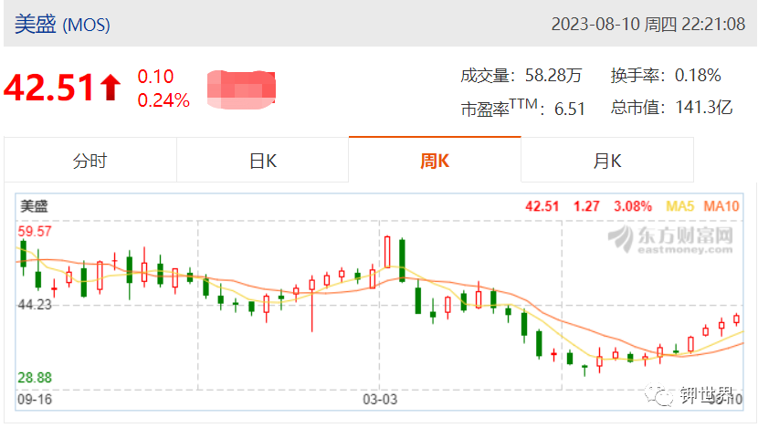758x428 pixels.
Task: Switch to the 月K tab
Action: [607, 160]
